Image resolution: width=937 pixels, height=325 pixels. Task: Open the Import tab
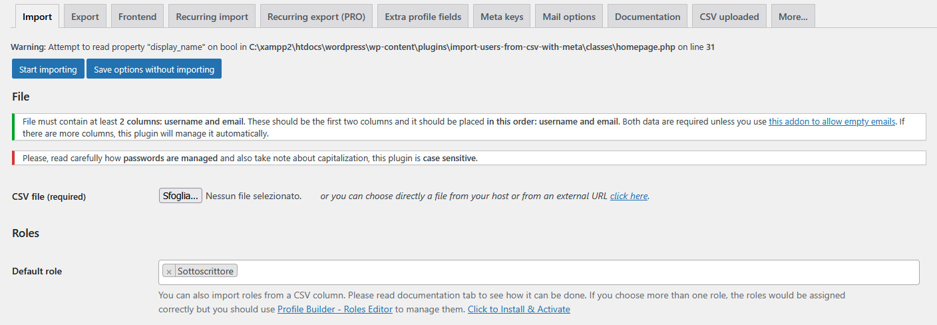(x=37, y=17)
